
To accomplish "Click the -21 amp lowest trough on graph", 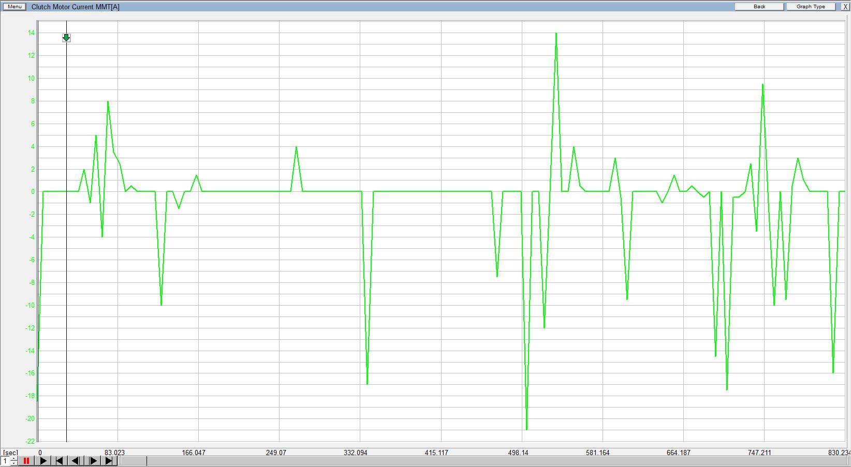I will click(x=526, y=429).
